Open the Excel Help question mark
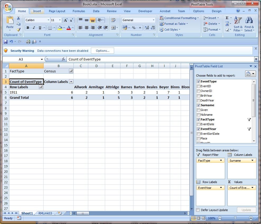The width and height of the screenshot is (261, 224). click(x=238, y=11)
